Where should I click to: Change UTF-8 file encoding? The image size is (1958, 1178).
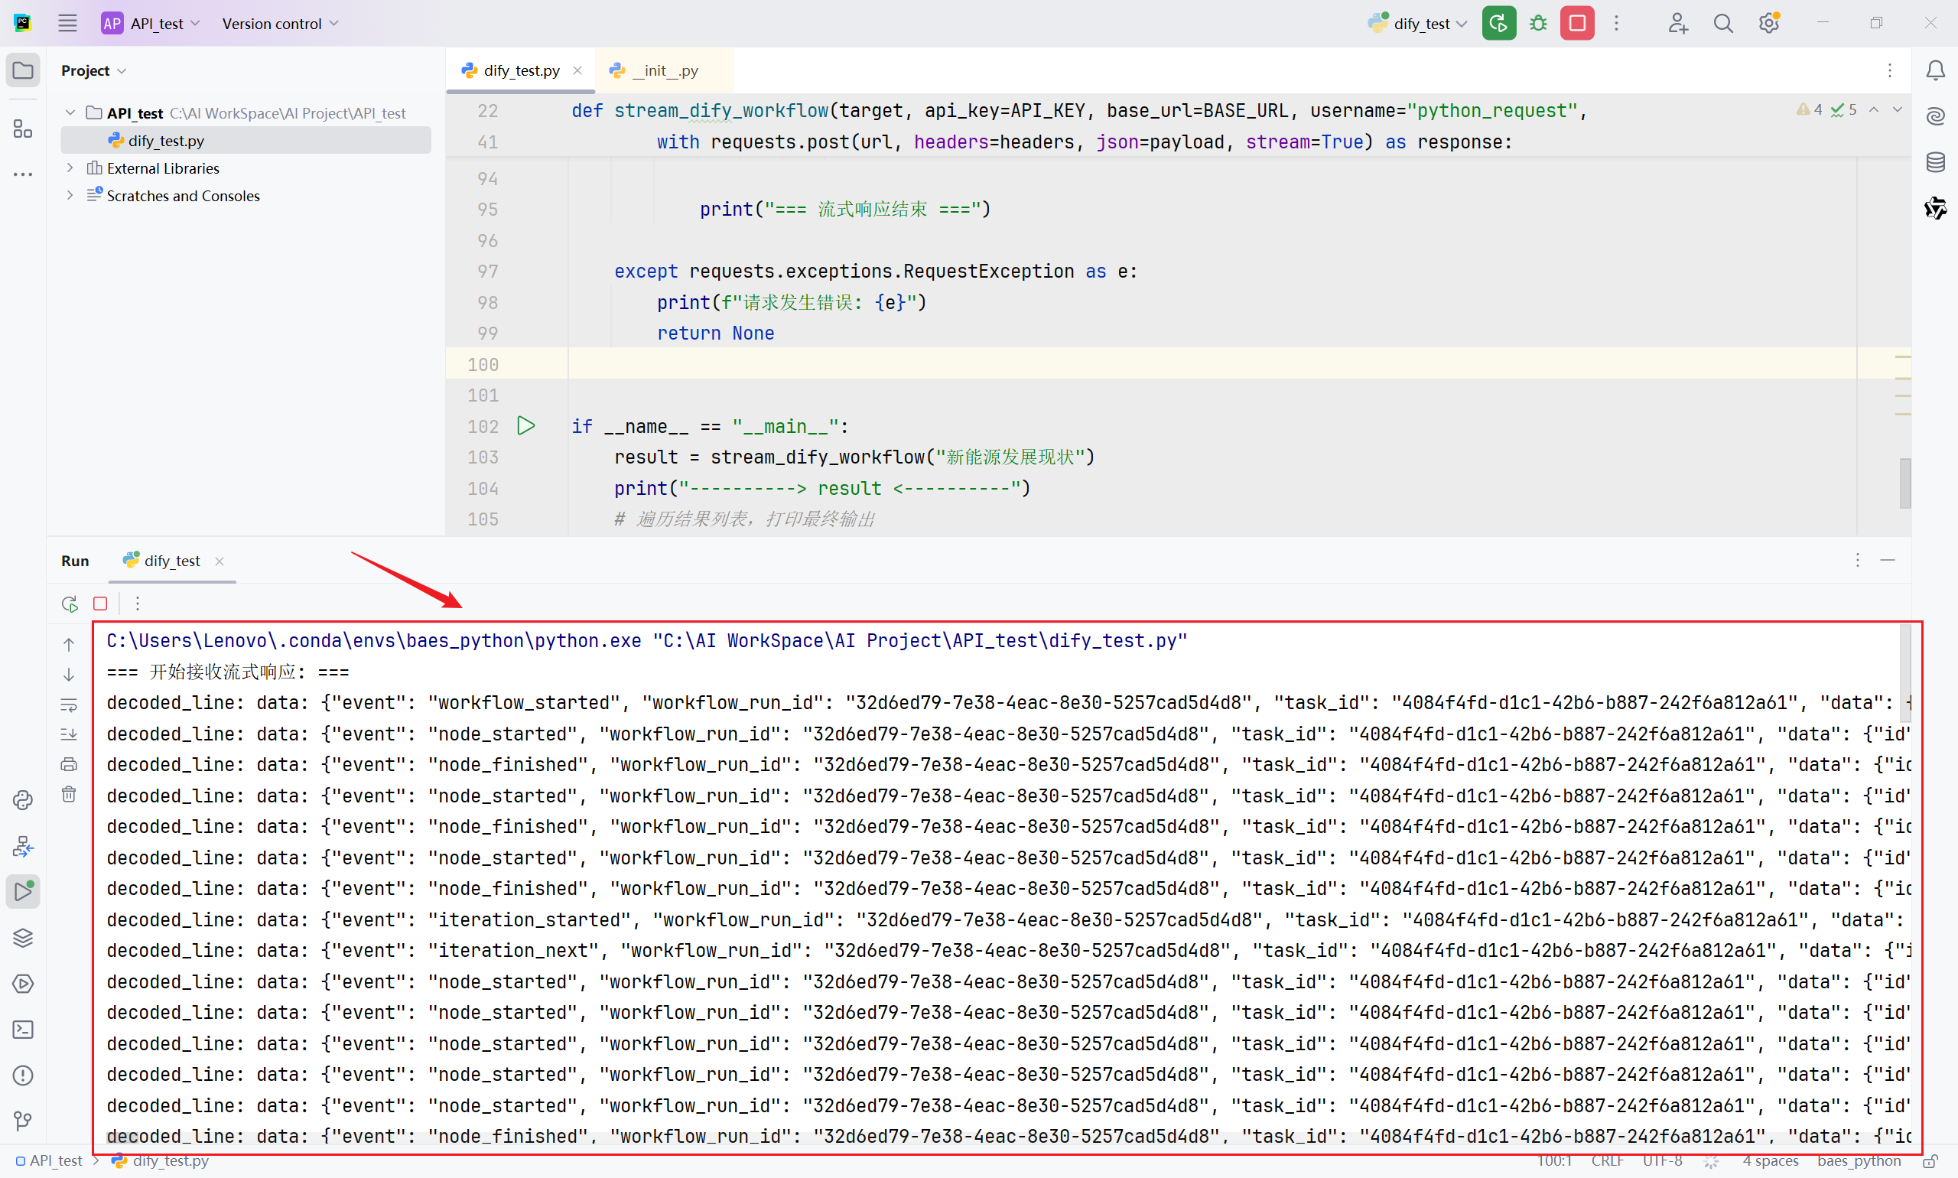pos(1662,1161)
